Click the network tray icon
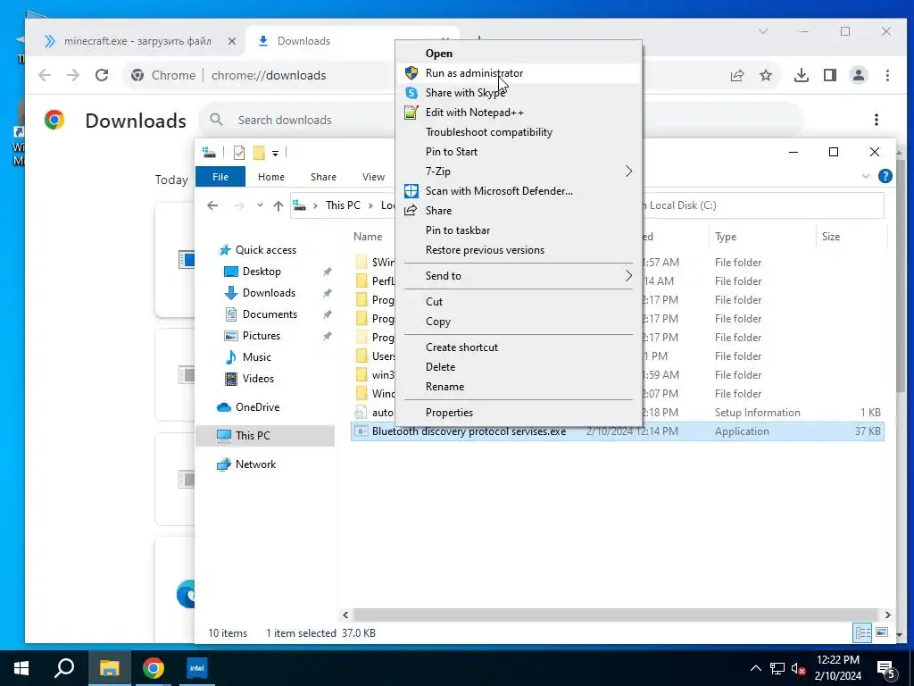The height and width of the screenshot is (686, 914). coord(777,668)
